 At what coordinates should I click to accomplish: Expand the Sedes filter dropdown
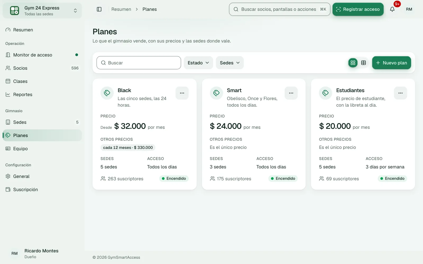[230, 63]
